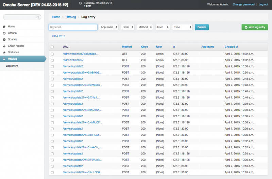272x179 pixels.
Task: Click the magnifier icon in sidebar search box
Action: 38,17
